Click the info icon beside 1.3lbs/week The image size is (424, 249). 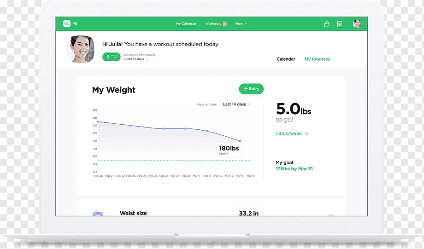tap(306, 133)
